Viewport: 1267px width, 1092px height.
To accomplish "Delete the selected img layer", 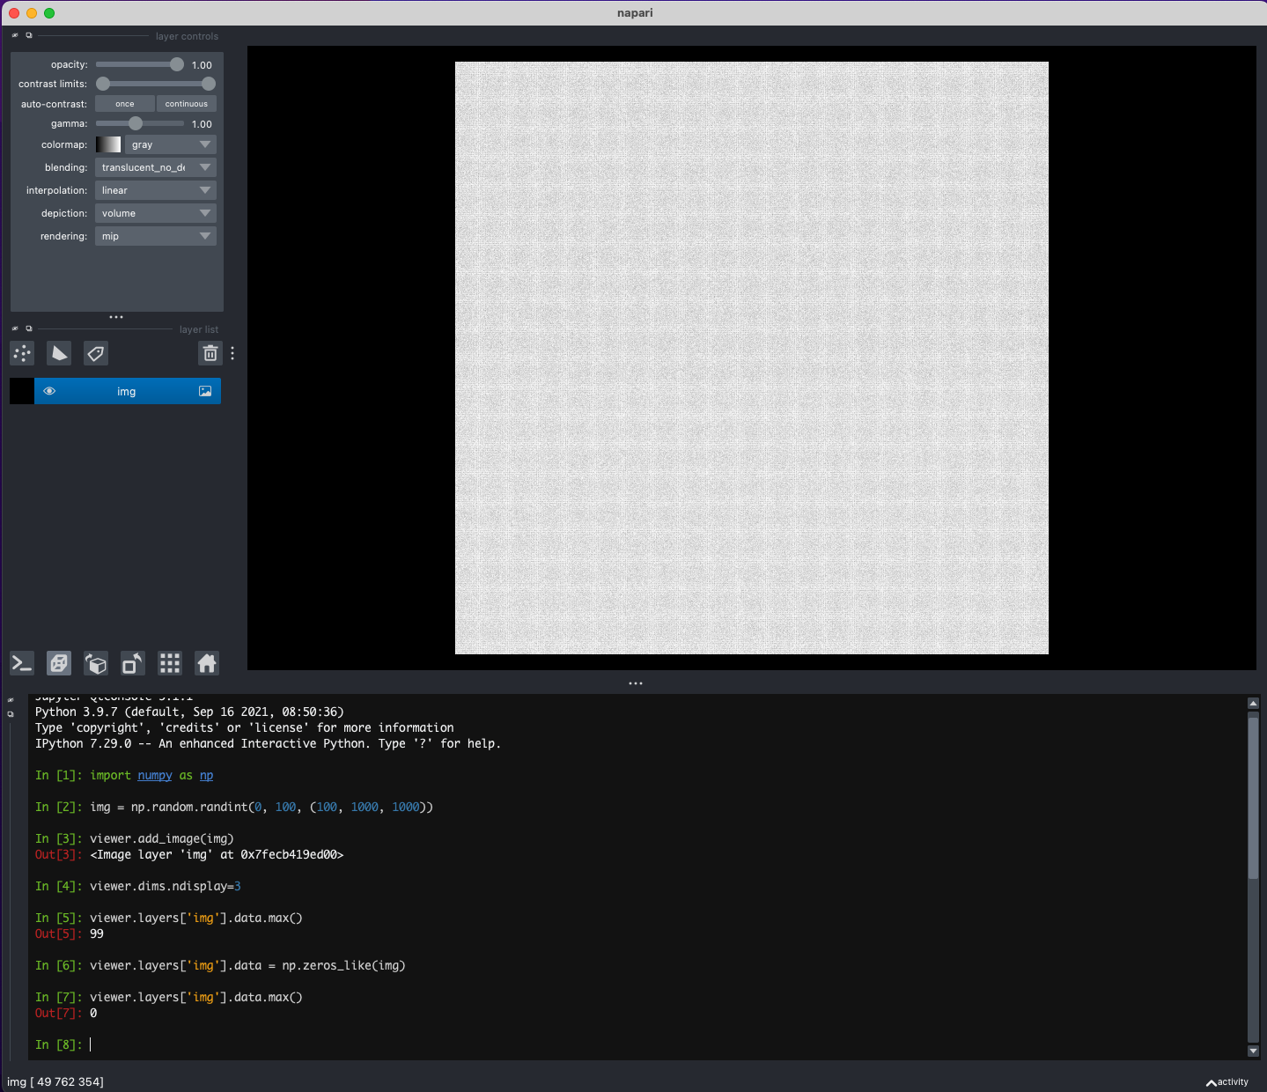I will (210, 353).
